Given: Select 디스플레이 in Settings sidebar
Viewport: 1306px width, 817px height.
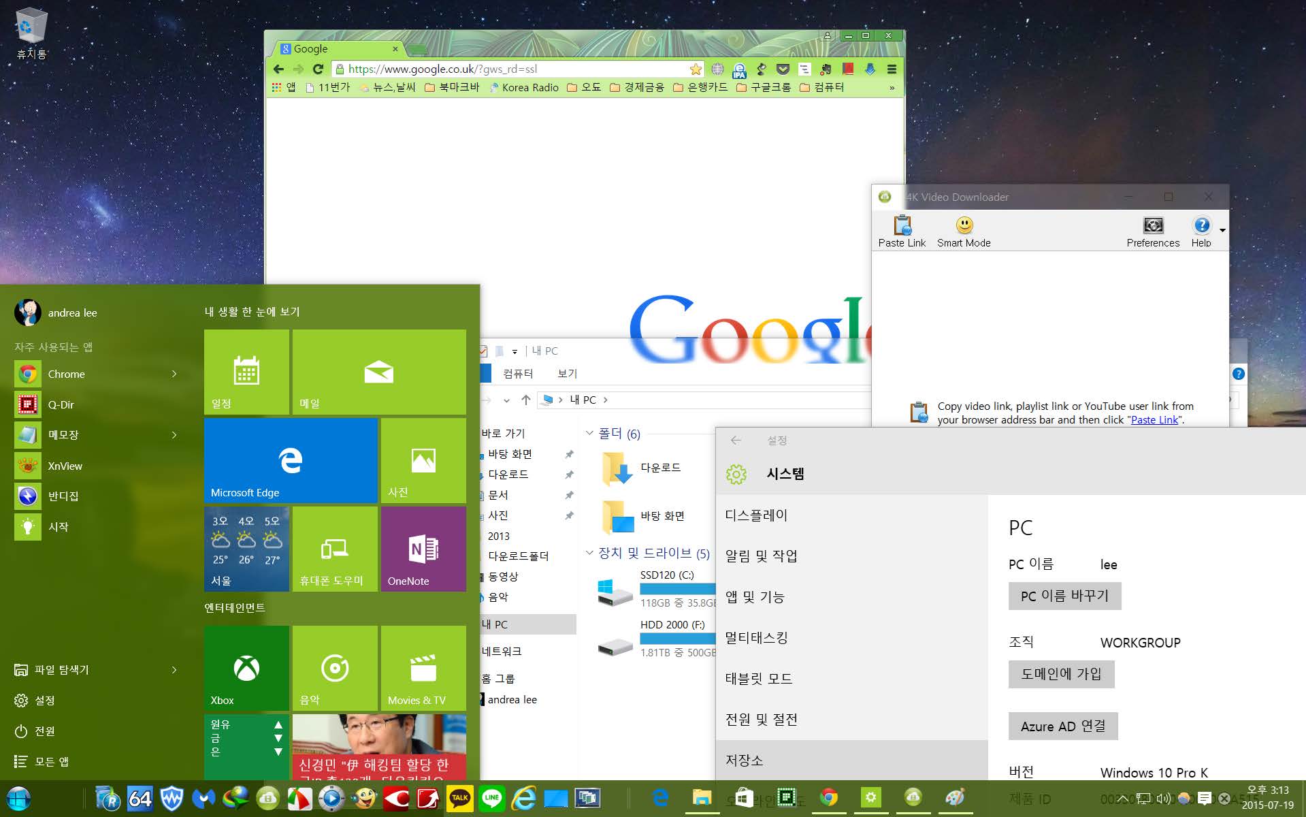Looking at the screenshot, I should pyautogui.click(x=852, y=515).
